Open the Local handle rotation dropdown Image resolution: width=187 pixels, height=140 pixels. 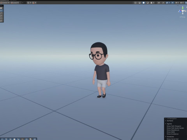pyautogui.click(x=15, y=3)
